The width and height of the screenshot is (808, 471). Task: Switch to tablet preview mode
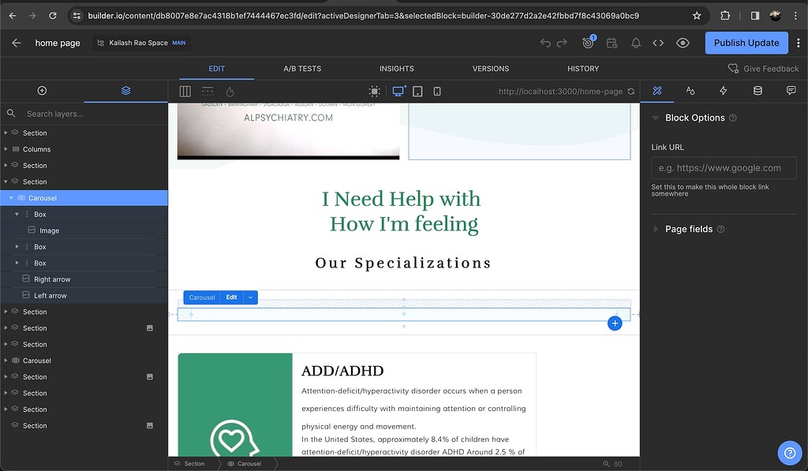tap(417, 91)
